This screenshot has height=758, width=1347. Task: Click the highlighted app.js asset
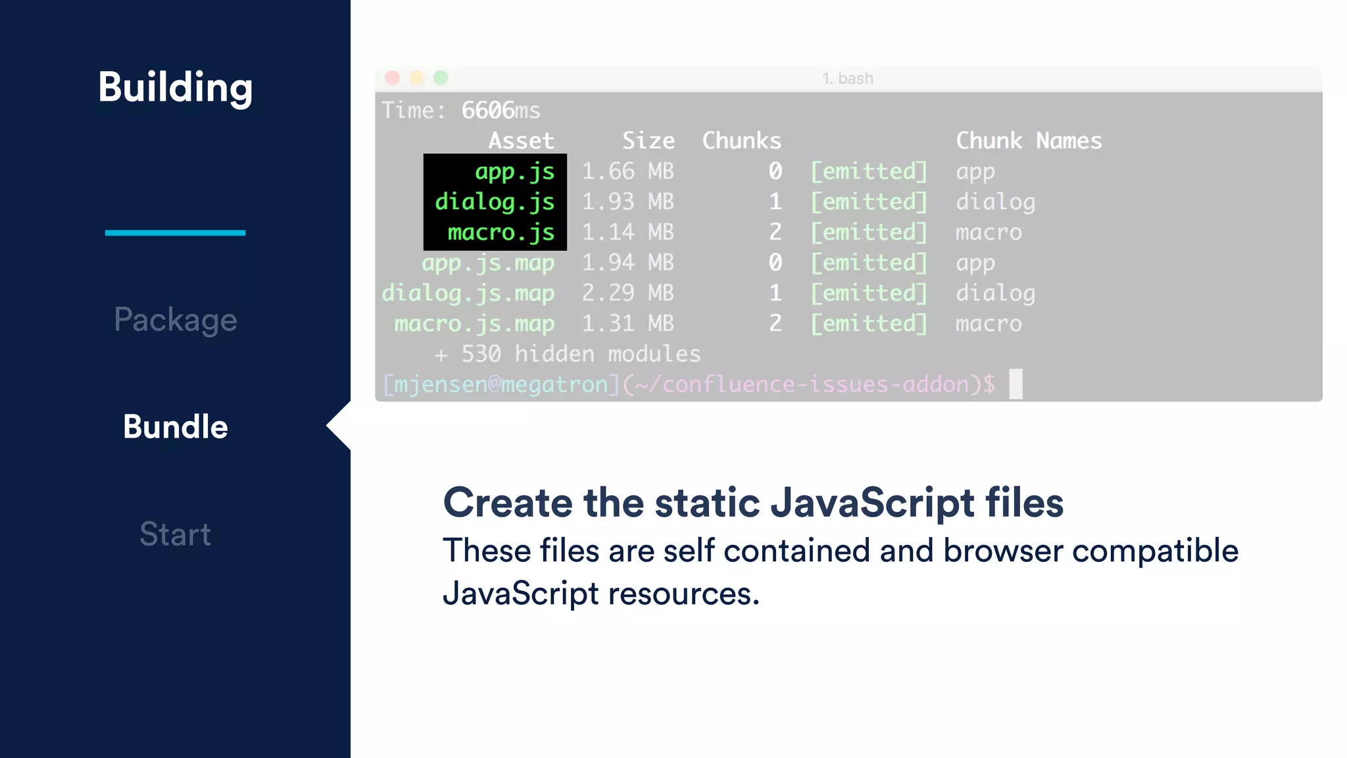(x=514, y=172)
